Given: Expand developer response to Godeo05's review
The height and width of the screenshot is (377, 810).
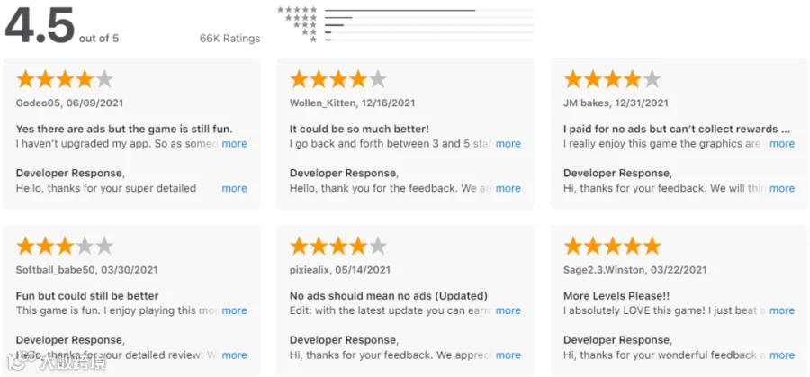Looking at the screenshot, I should coord(235,189).
